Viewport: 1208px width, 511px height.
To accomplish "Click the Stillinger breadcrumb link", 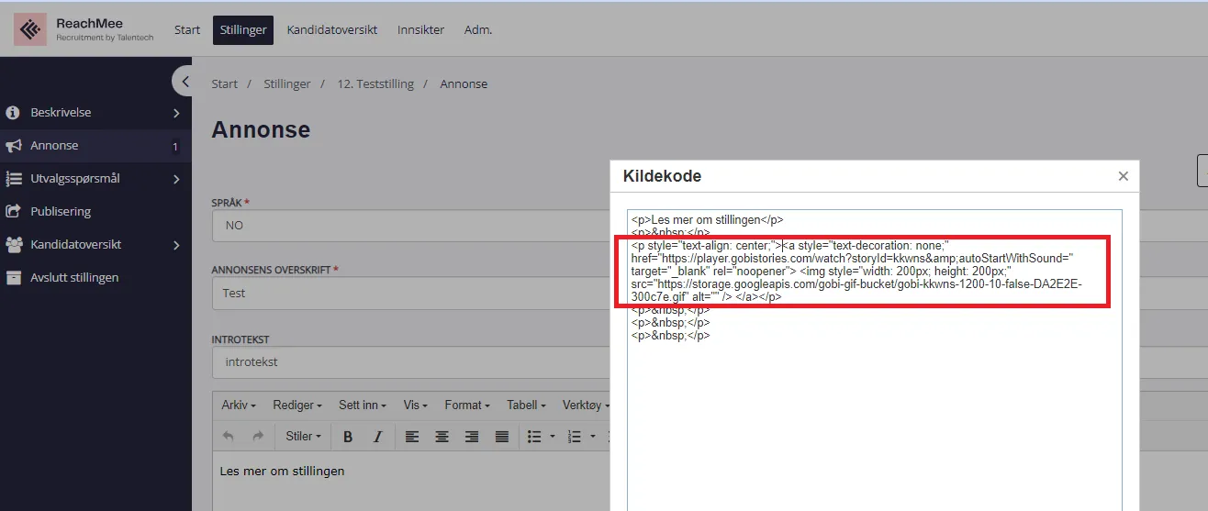I will (286, 83).
